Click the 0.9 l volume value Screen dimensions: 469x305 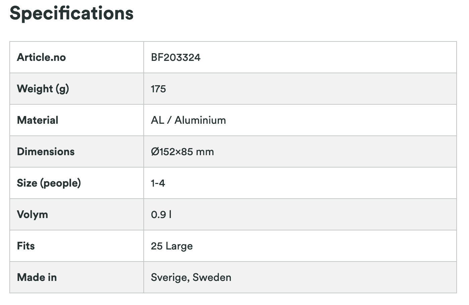click(x=161, y=215)
